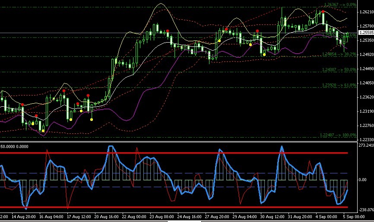Select the Fibonacci 50.0% label at 1.24387
Viewport: 374px width, 222px height.
coord(339,70)
